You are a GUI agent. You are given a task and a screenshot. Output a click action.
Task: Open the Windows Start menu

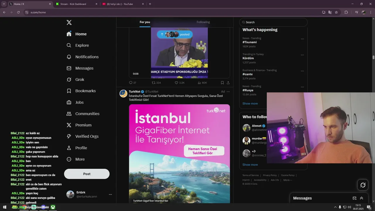tap(5, 207)
